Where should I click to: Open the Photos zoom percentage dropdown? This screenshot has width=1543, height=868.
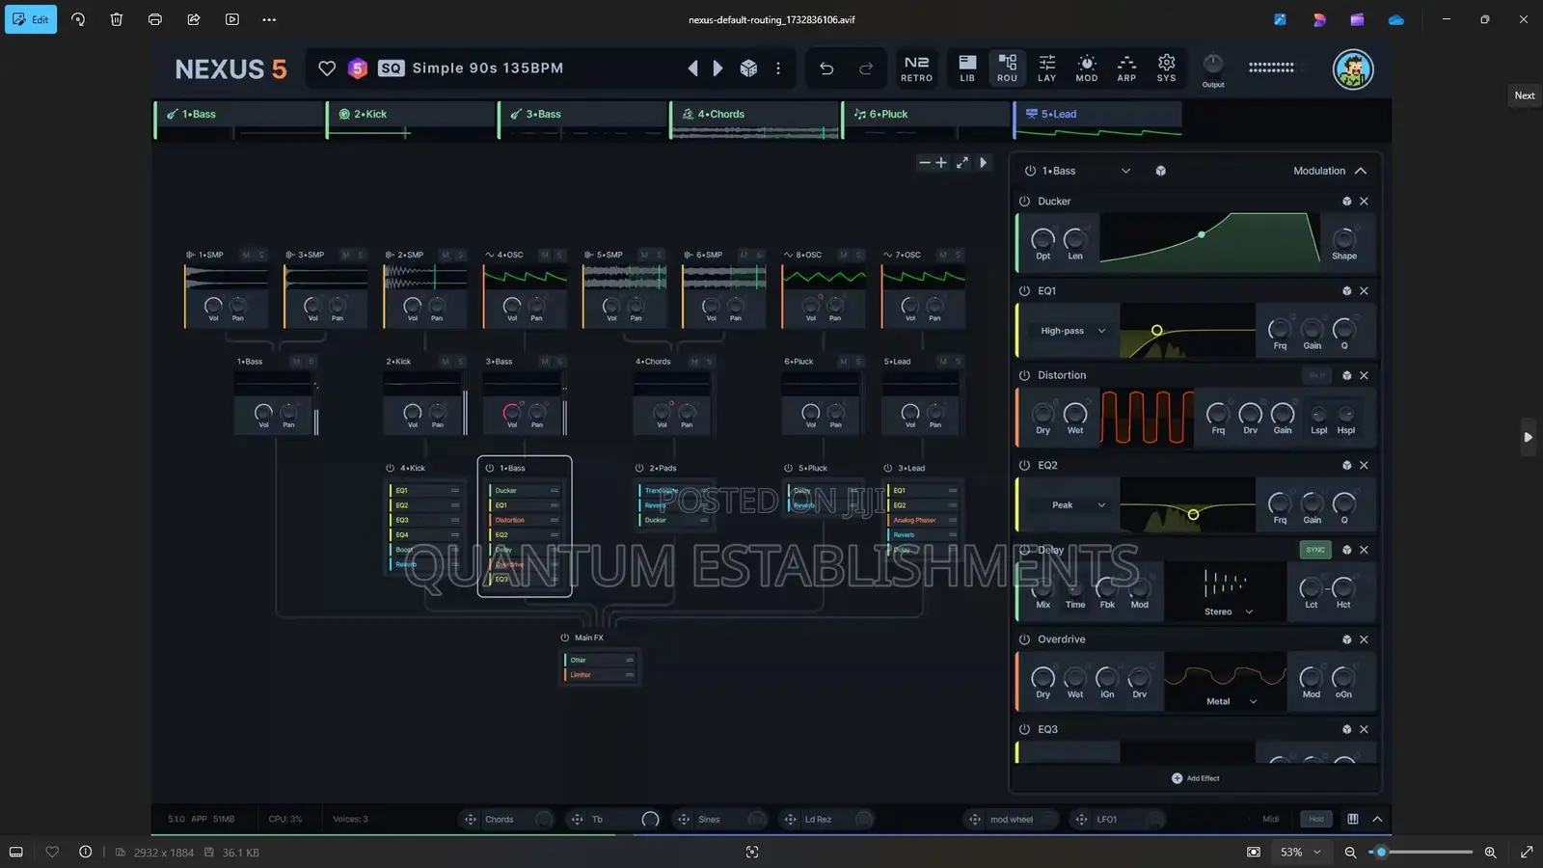[1299, 853]
